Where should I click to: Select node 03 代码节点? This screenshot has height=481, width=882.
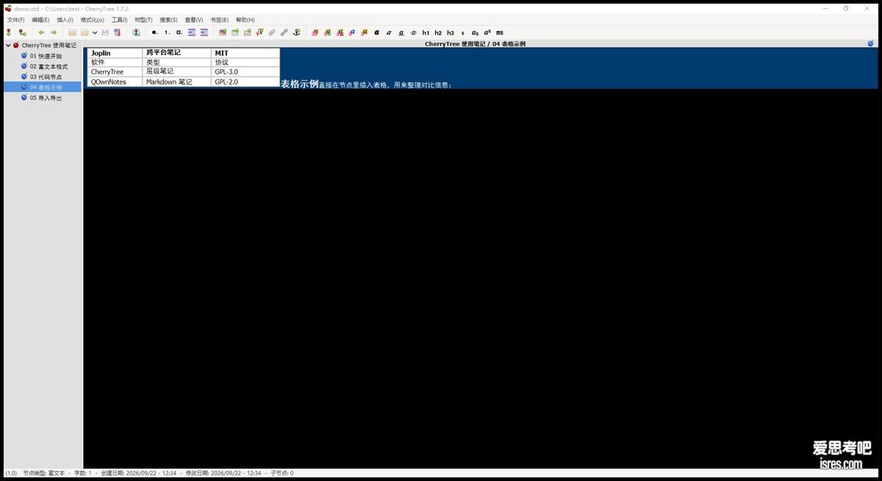coord(46,76)
